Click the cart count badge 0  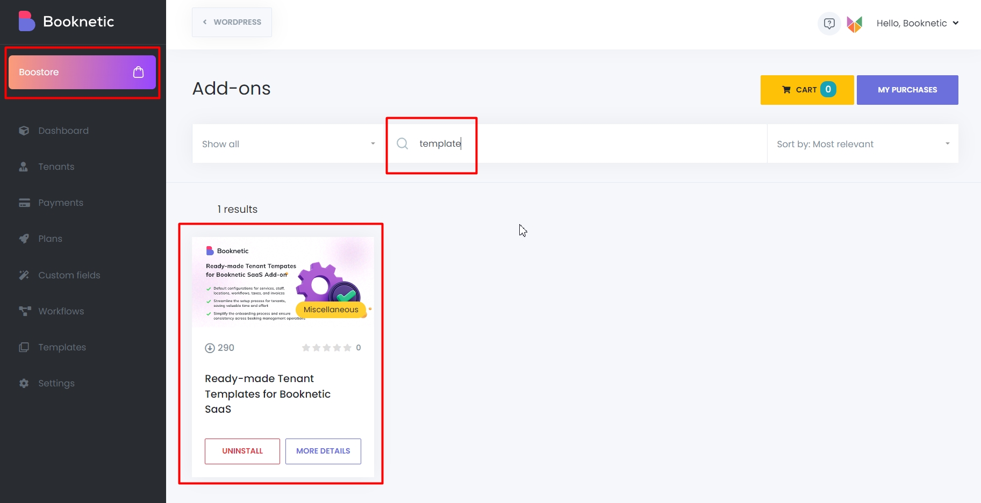click(x=828, y=89)
